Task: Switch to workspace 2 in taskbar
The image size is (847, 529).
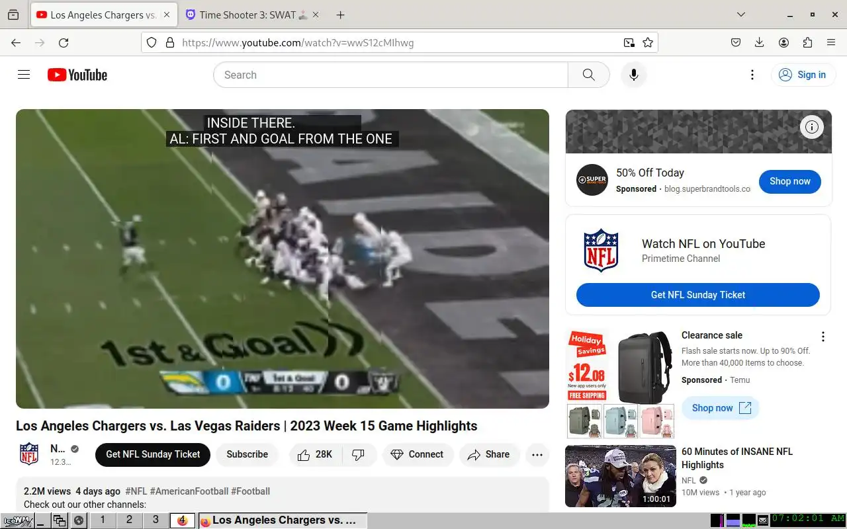Action: [x=129, y=520]
